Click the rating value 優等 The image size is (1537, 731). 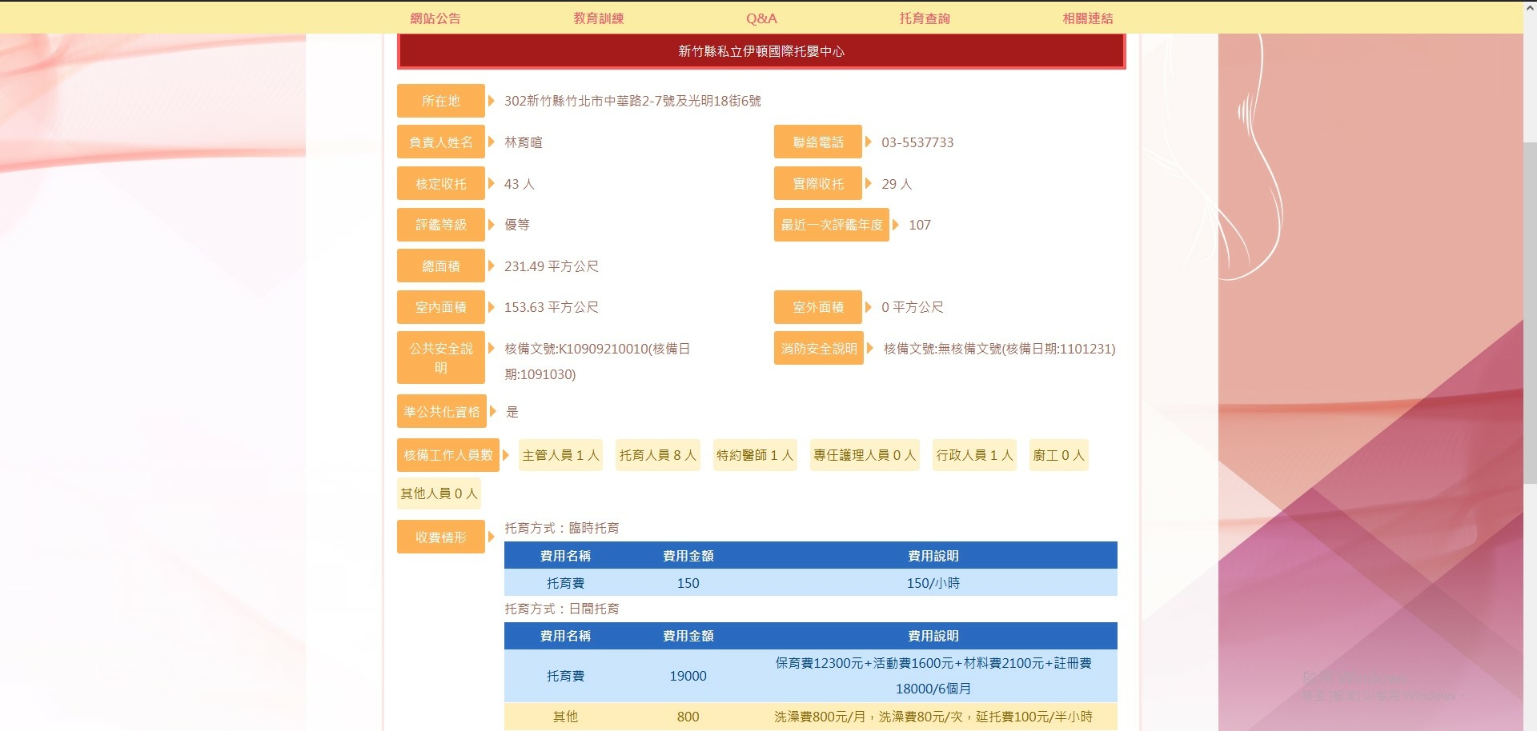(x=517, y=225)
